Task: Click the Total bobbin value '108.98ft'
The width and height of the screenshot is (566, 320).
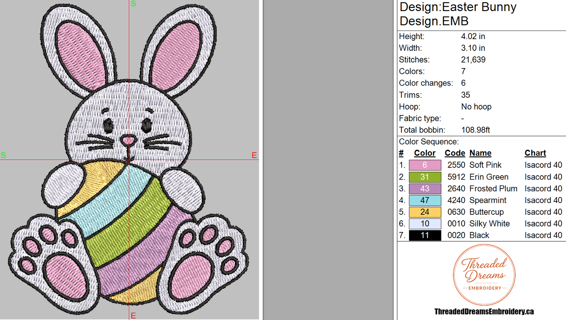Action: click(x=476, y=130)
